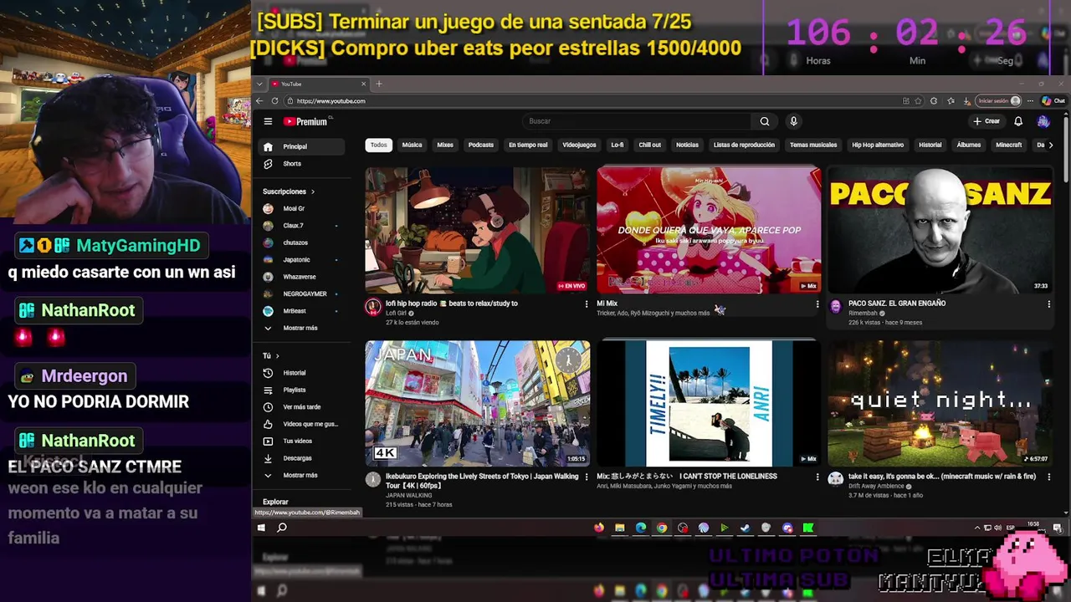This screenshot has height=602, width=1071.
Task: Open Firefox from the Windows taskbar
Action: click(x=598, y=528)
